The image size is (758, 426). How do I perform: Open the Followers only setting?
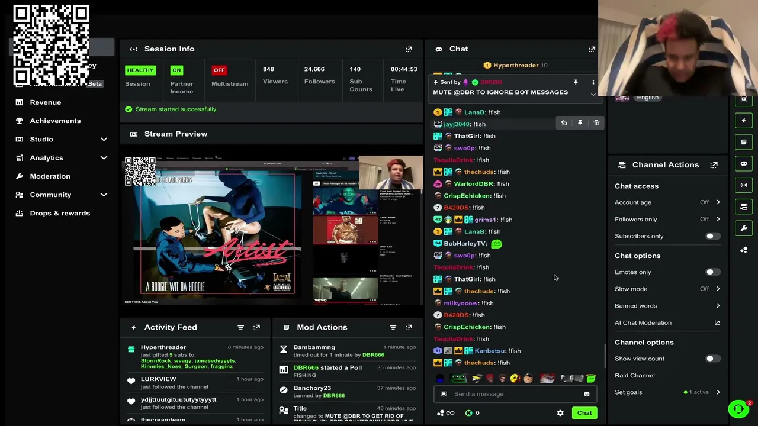667,219
